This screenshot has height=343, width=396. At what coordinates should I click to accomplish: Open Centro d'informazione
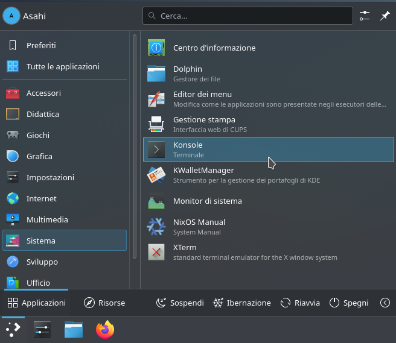(268, 48)
